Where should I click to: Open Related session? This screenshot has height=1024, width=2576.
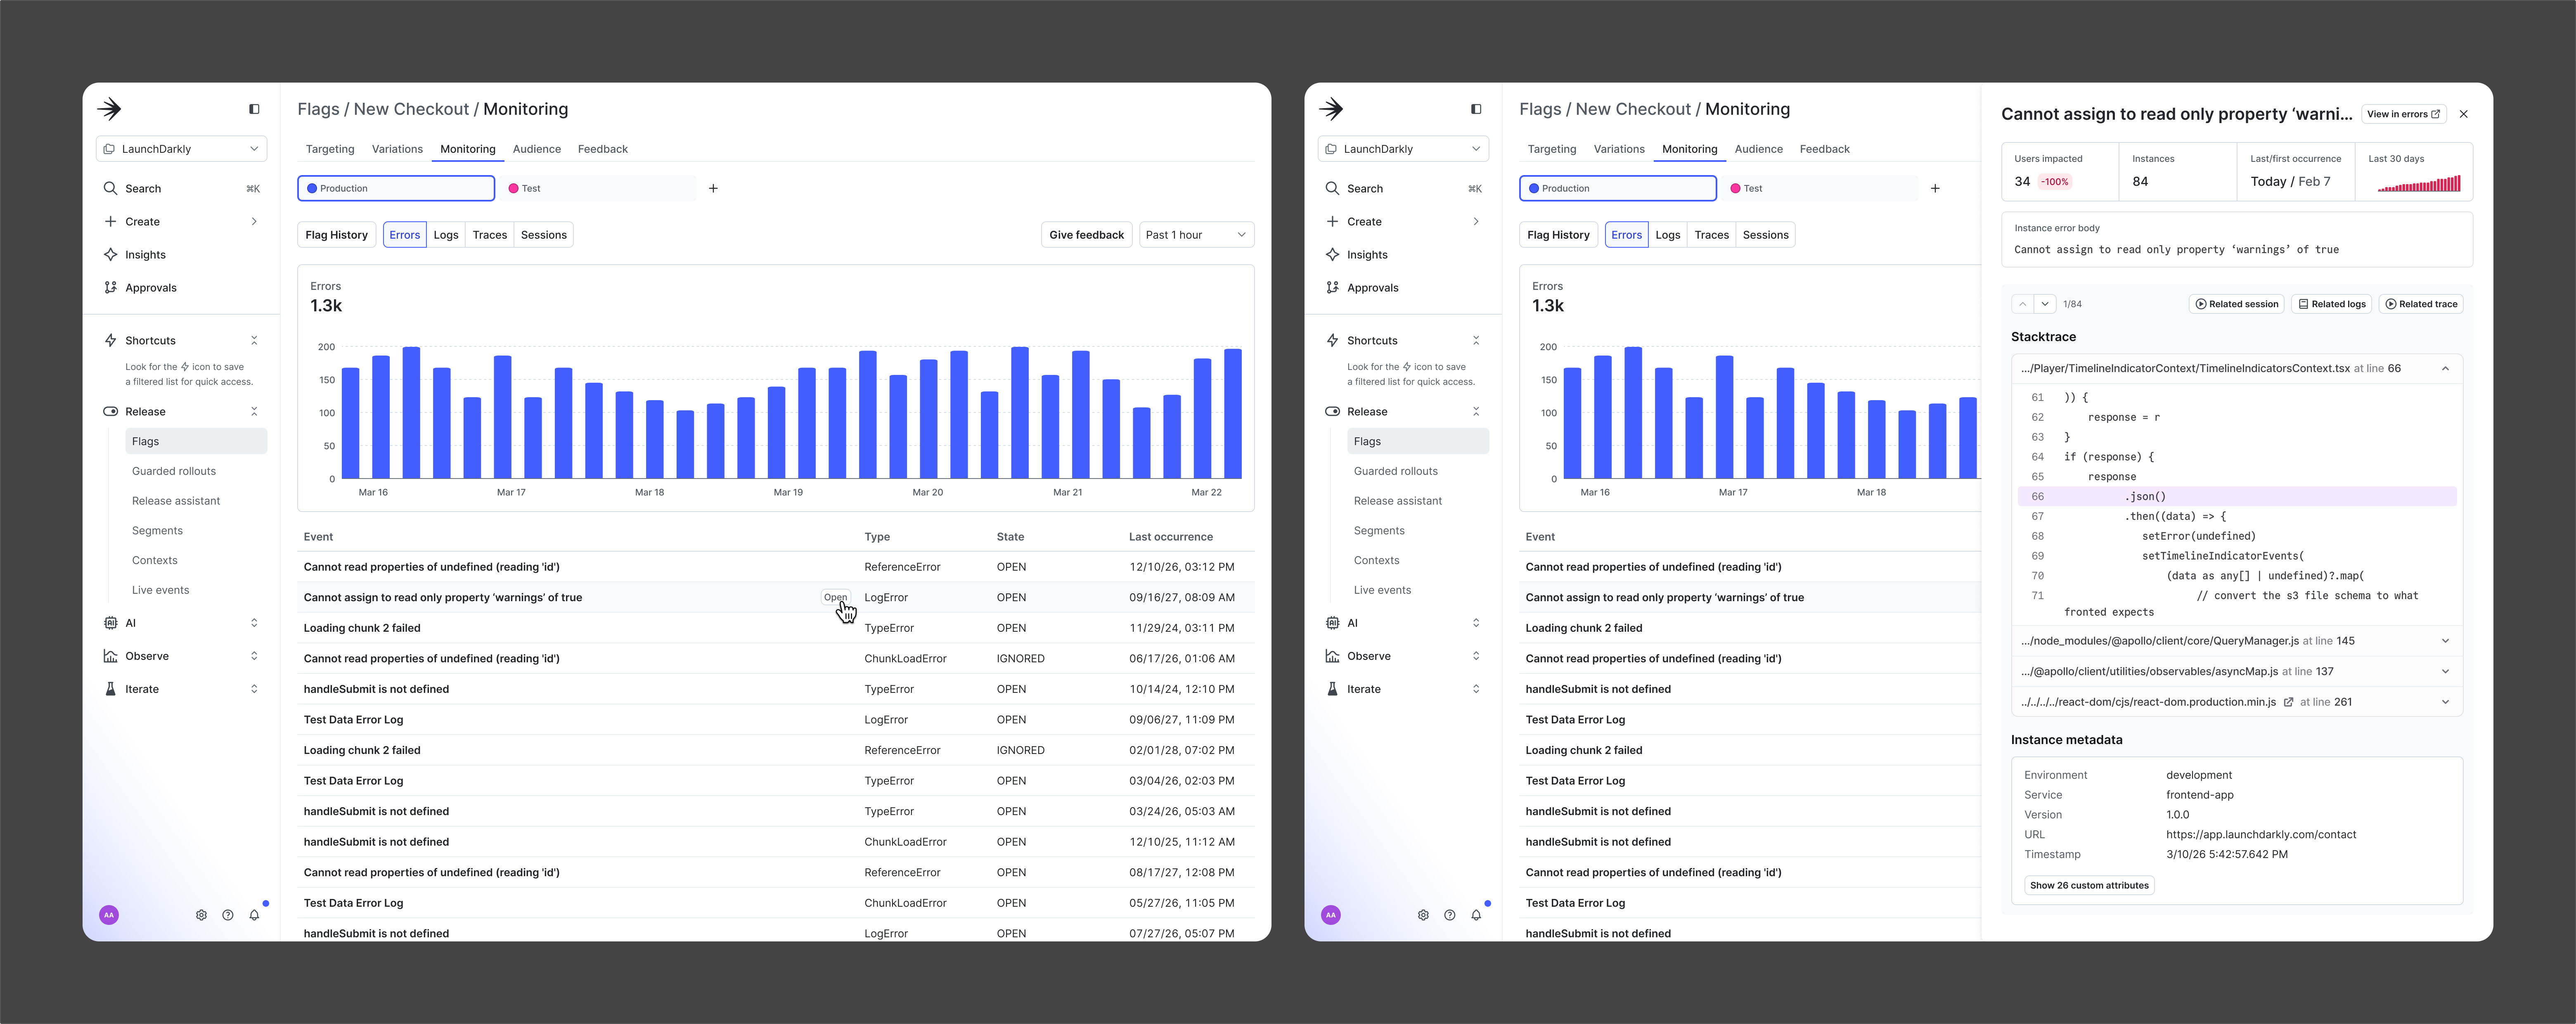(x=2237, y=304)
